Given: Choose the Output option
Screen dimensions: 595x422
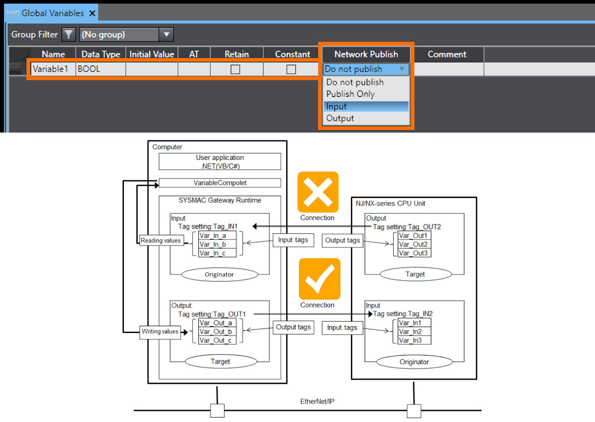Looking at the screenshot, I should tap(340, 118).
